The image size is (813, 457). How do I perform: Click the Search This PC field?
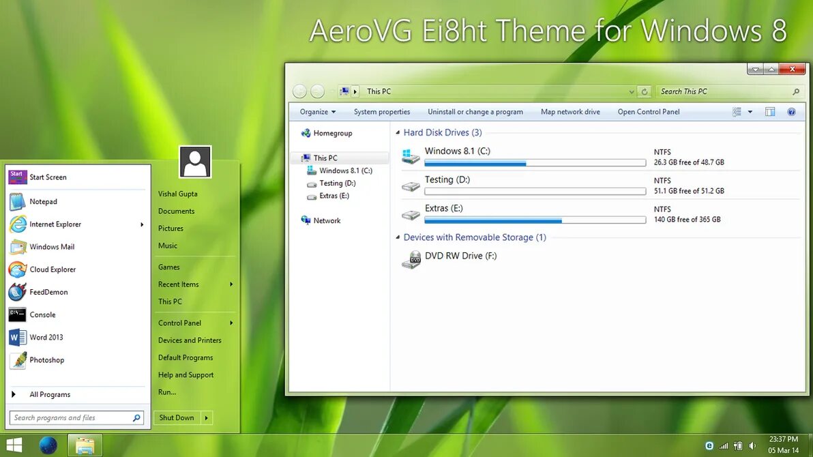tap(730, 91)
